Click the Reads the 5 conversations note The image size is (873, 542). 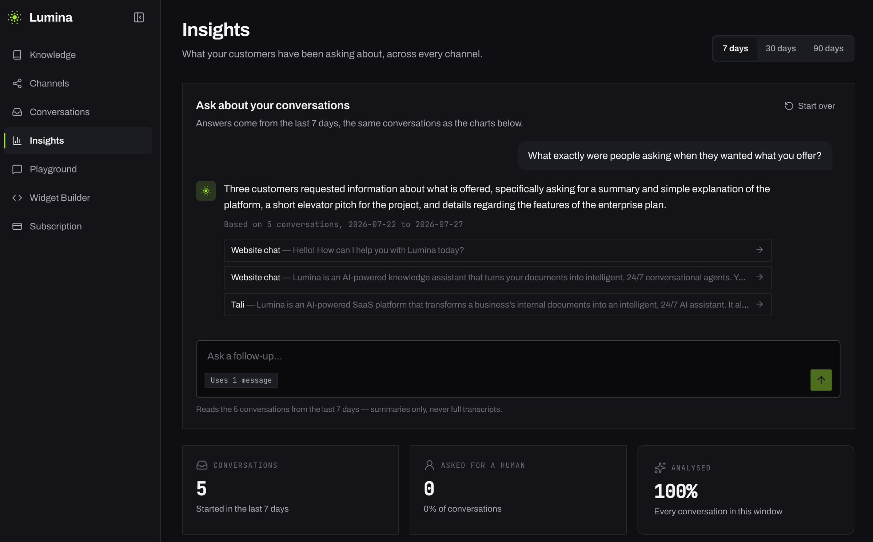click(x=349, y=409)
